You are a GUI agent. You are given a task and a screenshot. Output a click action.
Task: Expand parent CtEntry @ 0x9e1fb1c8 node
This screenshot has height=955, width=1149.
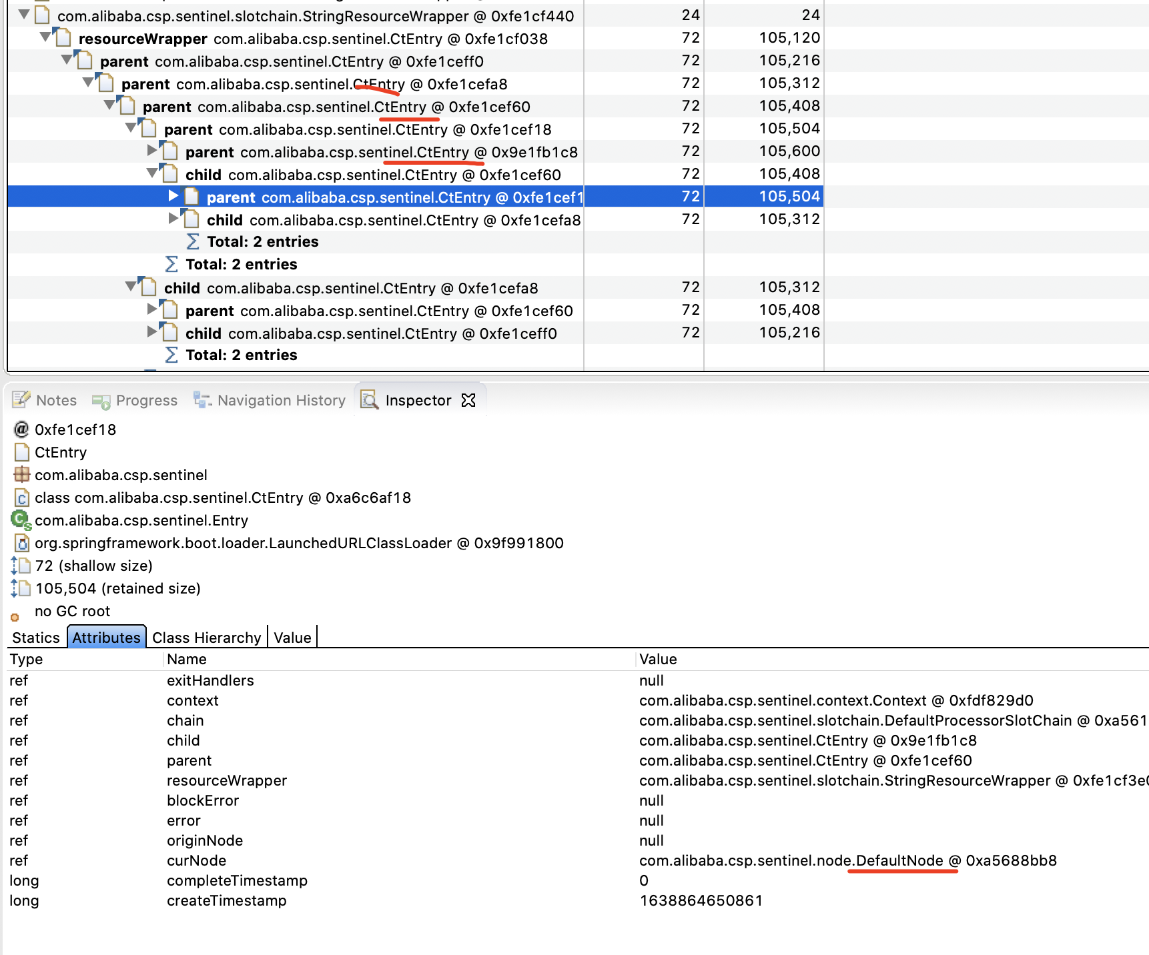152,151
